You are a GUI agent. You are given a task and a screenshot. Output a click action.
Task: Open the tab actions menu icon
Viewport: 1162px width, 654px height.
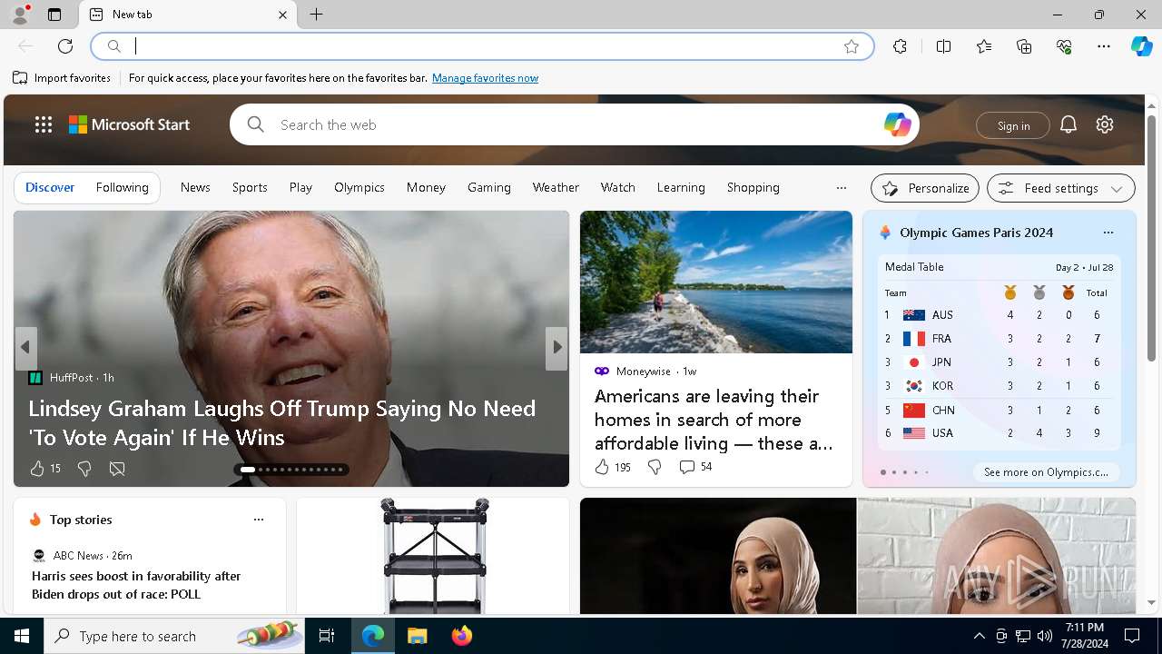54,15
